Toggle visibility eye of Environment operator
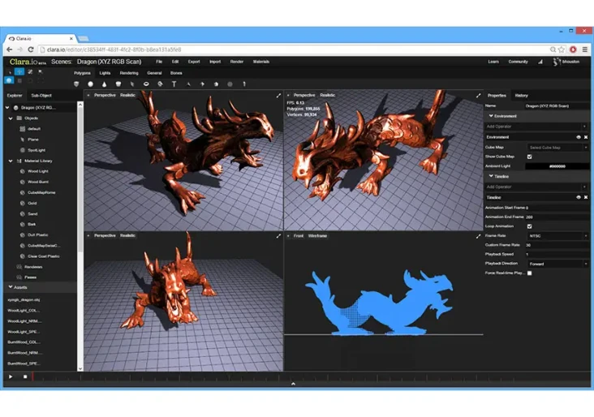The width and height of the screenshot is (594, 417). coord(579,137)
